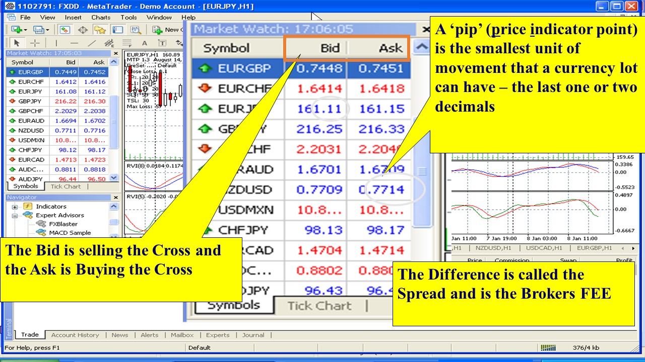Image resolution: width=645 pixels, height=362 pixels.
Task: Toggle the Navigator folder-star button
Action: [100, 30]
